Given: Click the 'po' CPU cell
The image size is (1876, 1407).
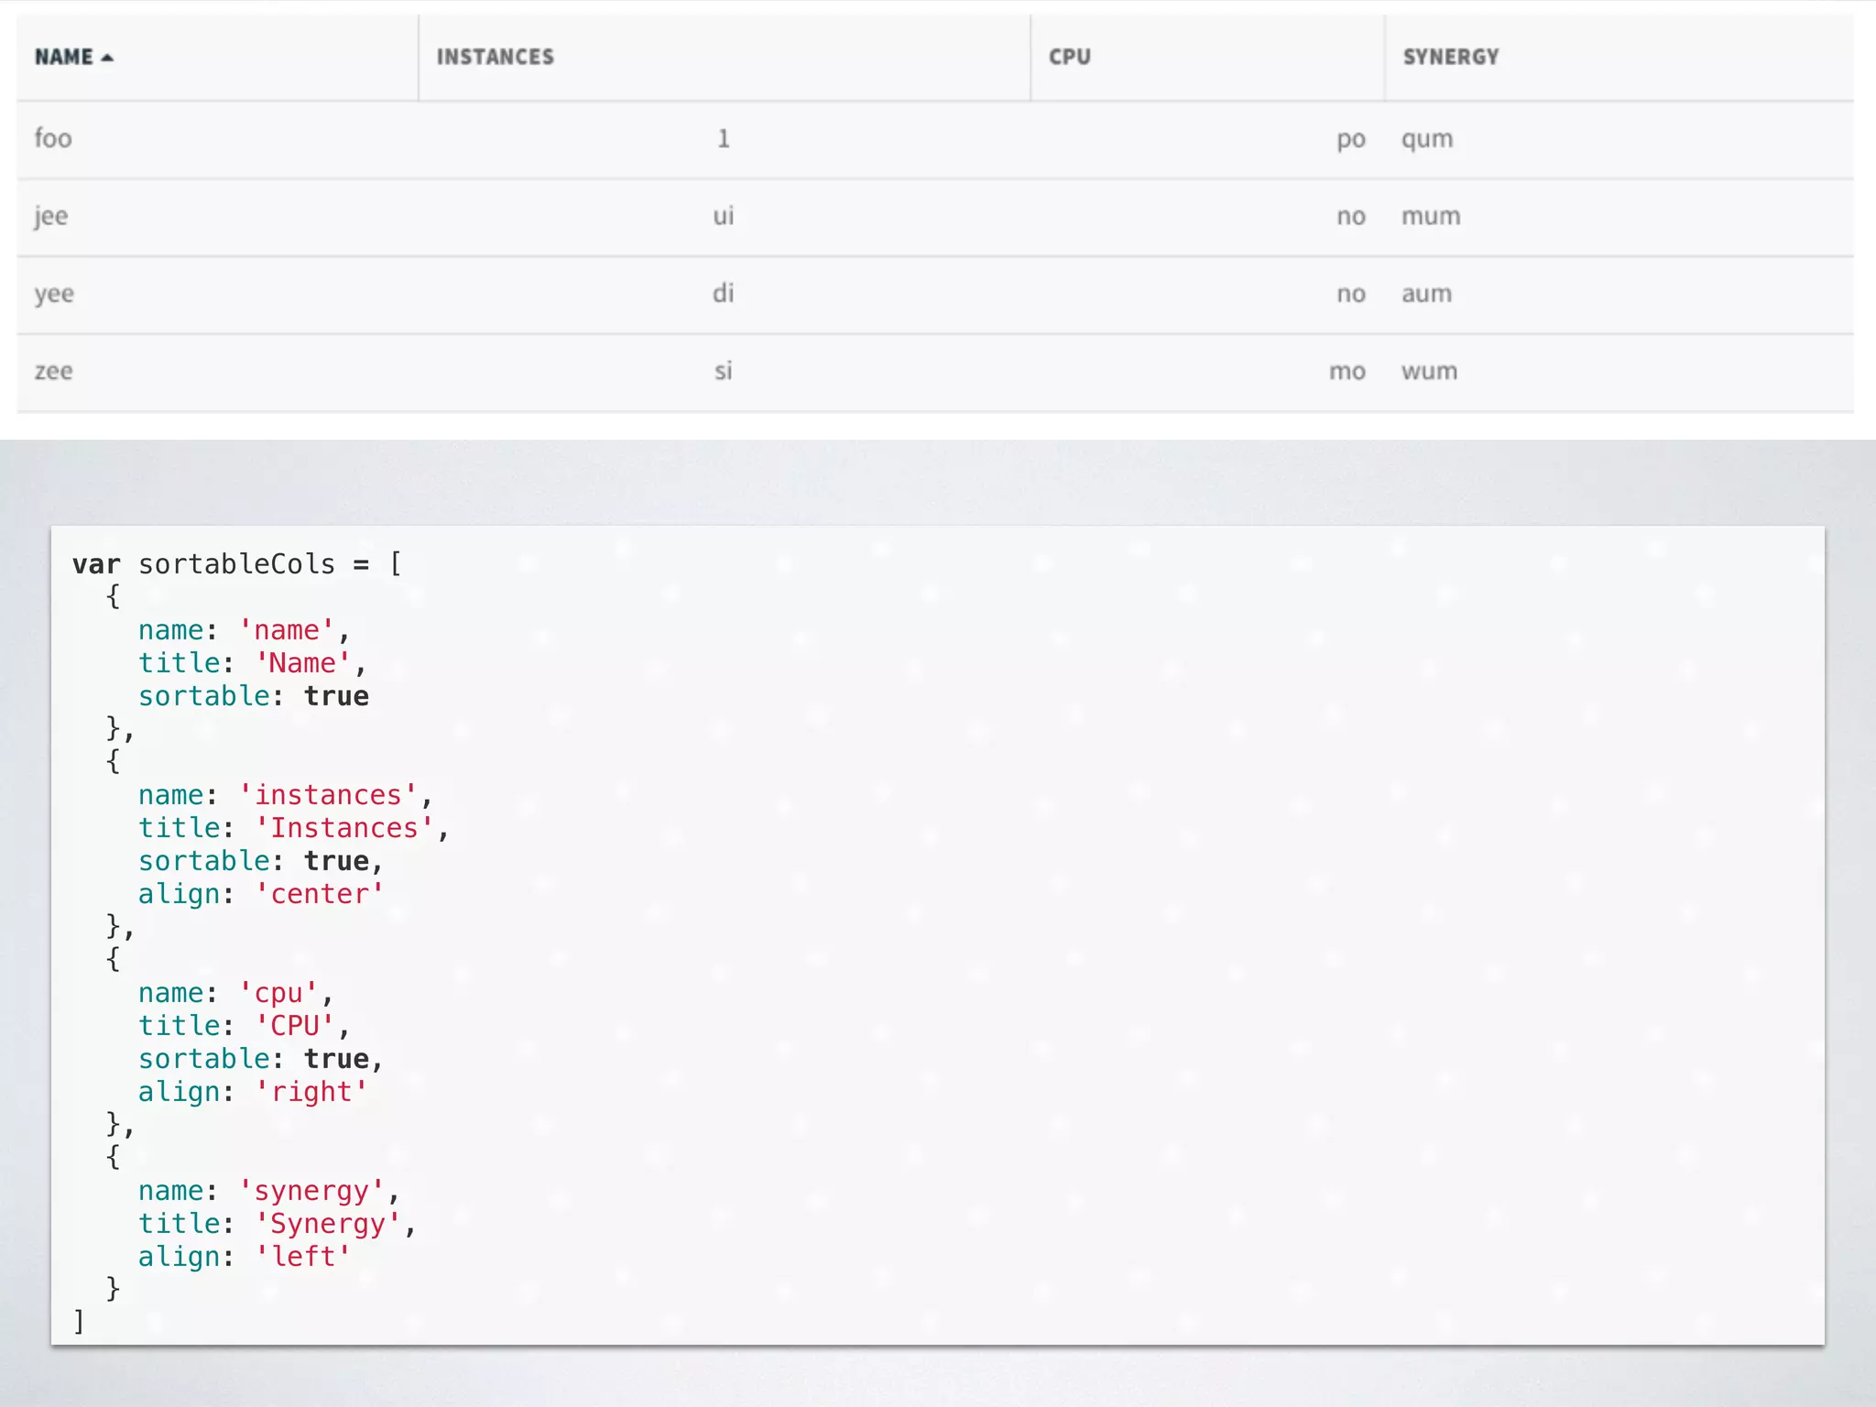Looking at the screenshot, I should 1350,139.
